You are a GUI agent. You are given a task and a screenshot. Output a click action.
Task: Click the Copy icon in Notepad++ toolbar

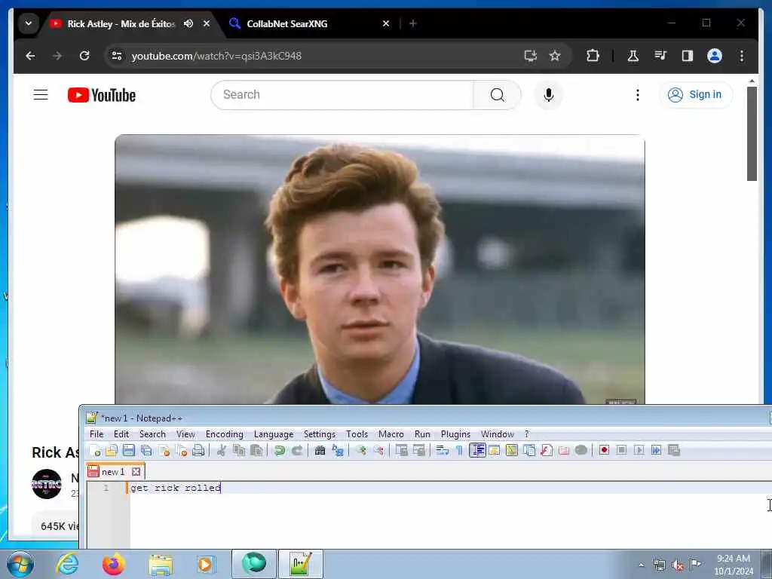coord(239,451)
